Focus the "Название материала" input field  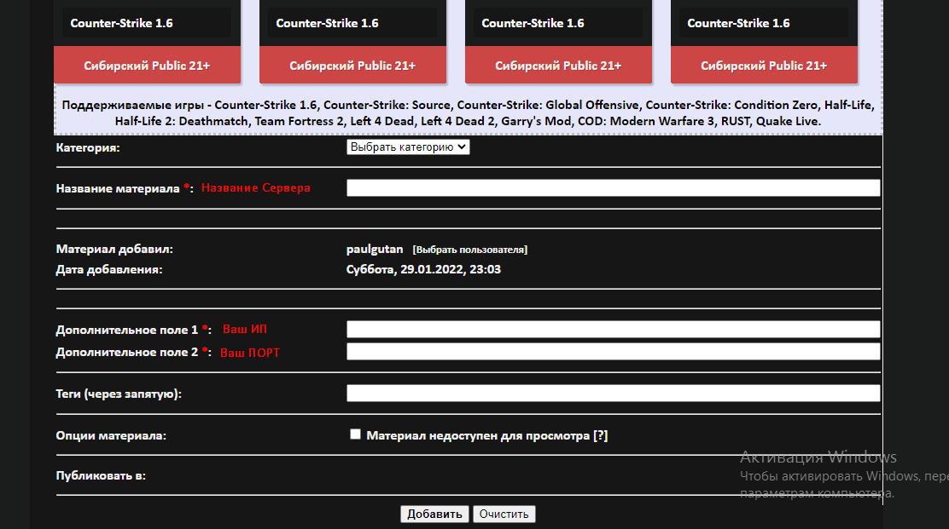(x=613, y=187)
